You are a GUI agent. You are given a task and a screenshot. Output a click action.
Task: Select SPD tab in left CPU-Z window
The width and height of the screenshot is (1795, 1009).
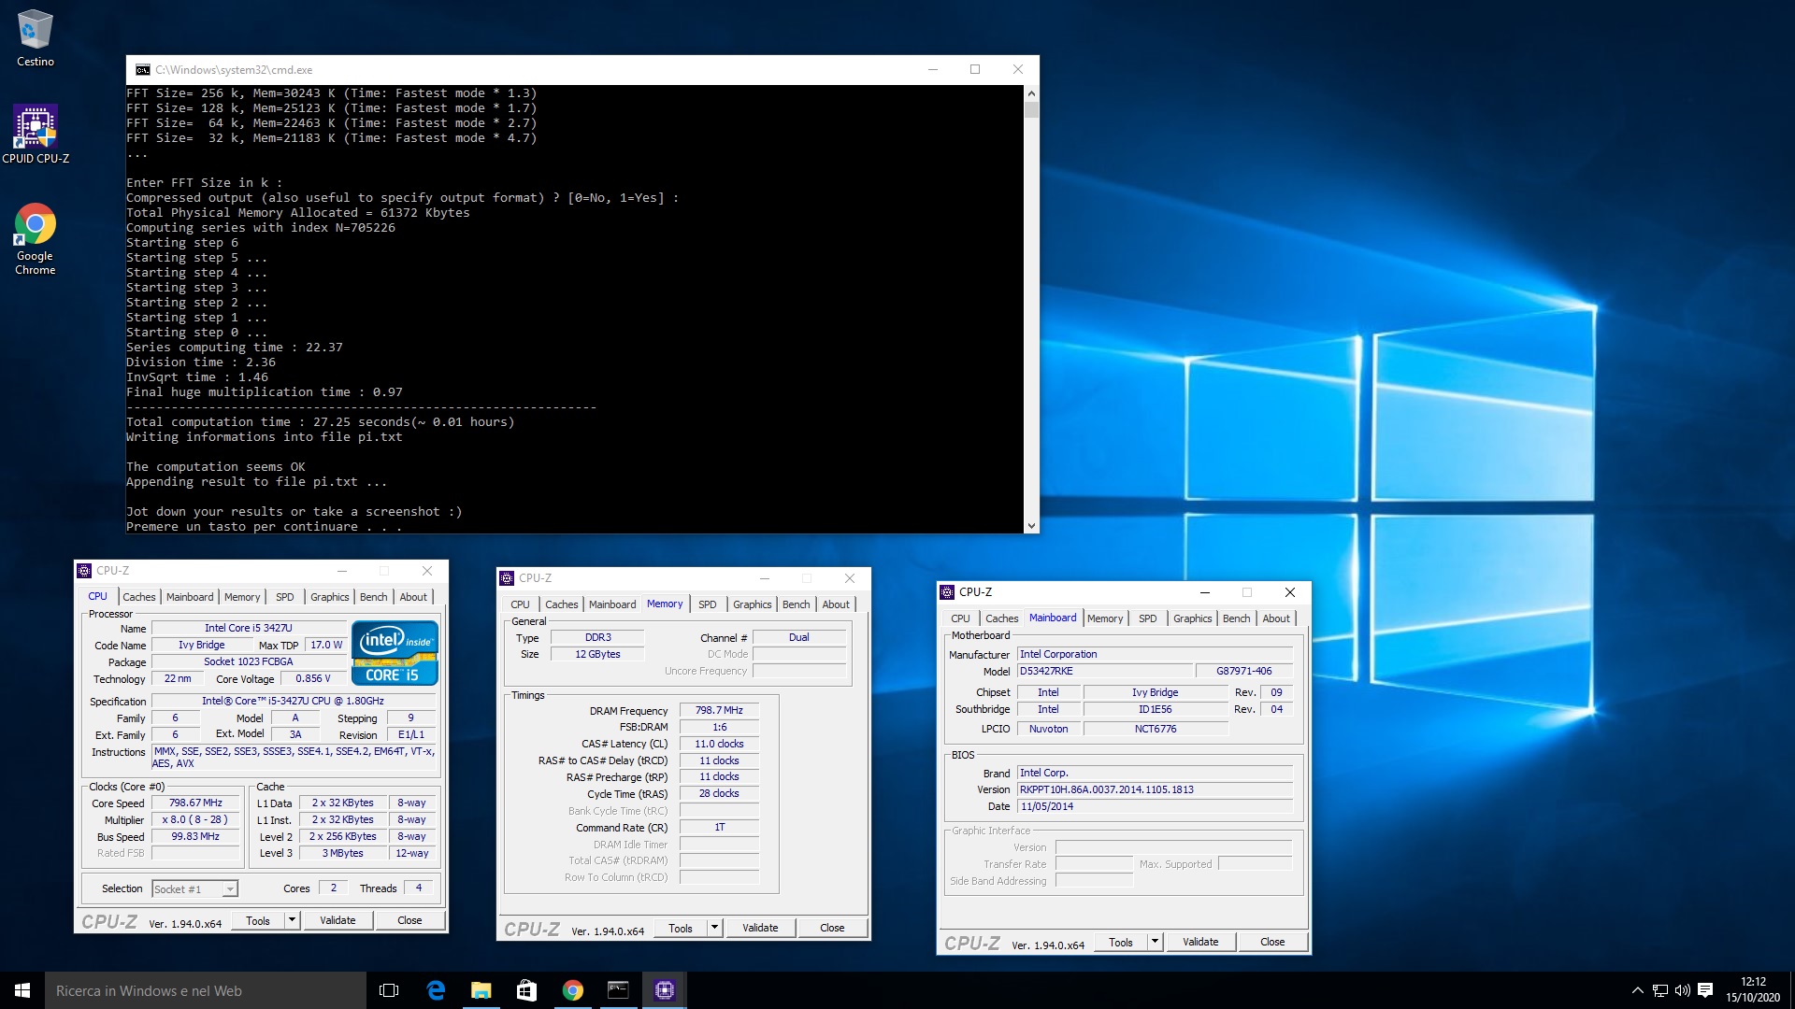285,597
